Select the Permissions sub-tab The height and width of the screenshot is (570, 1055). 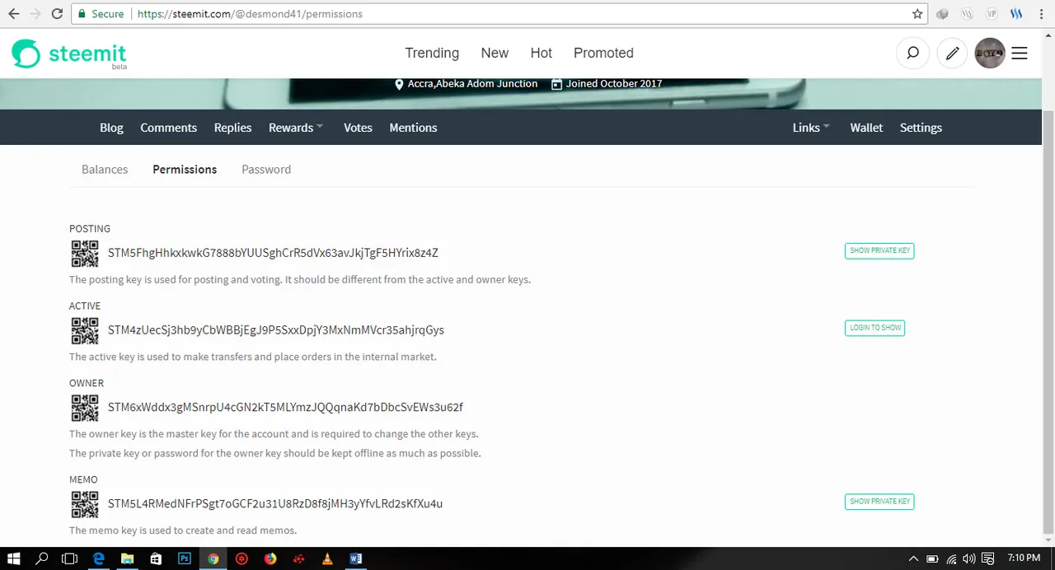pos(185,169)
